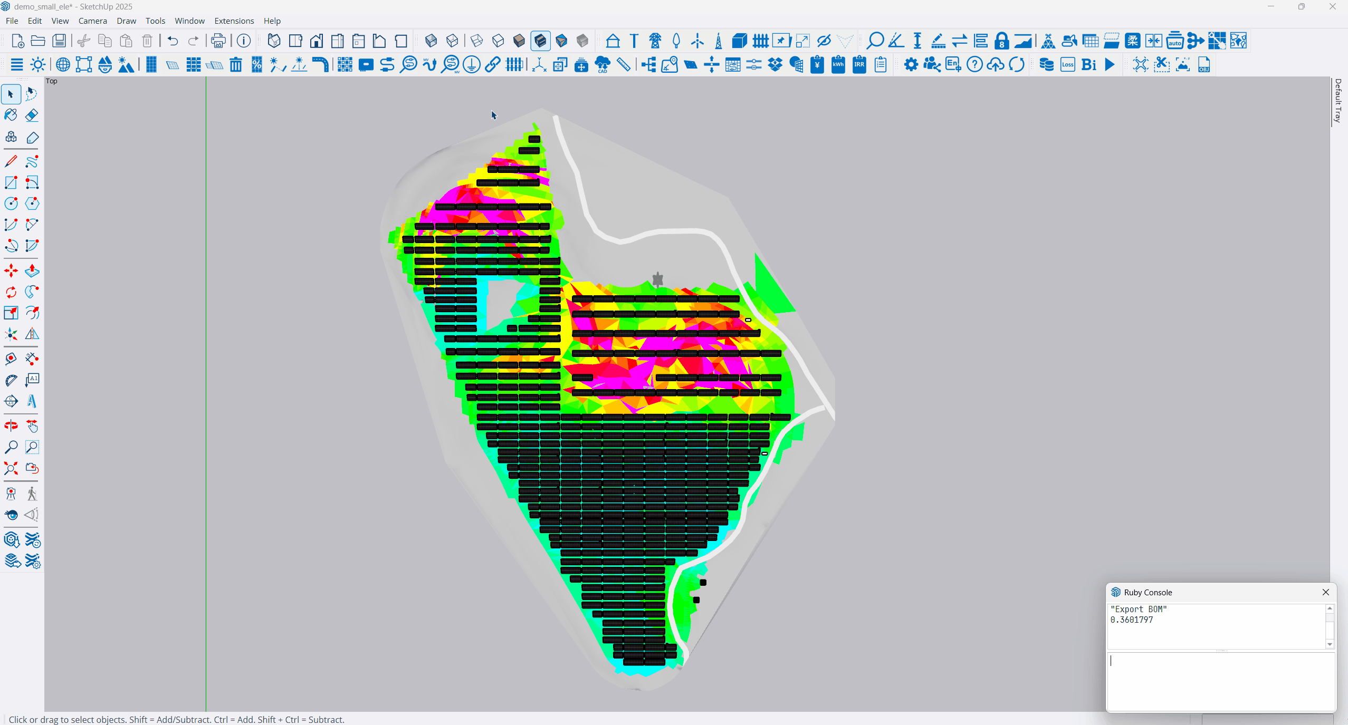Pick the Pencil line tool
This screenshot has width=1348, height=725.
click(x=11, y=161)
